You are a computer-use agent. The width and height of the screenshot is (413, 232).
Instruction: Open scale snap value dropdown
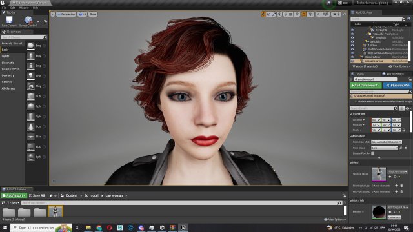(325, 14)
